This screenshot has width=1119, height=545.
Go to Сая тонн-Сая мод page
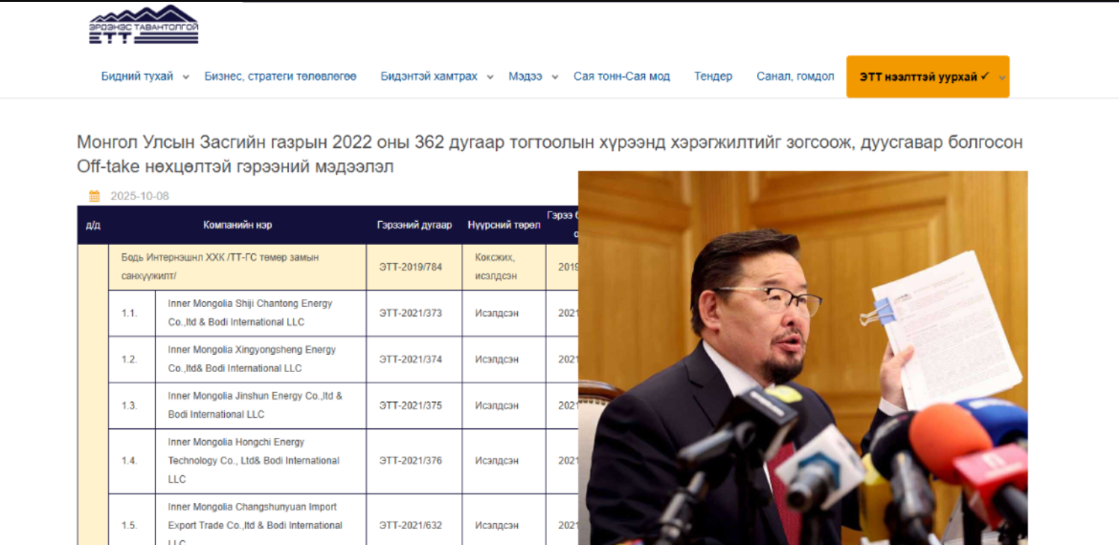621,76
